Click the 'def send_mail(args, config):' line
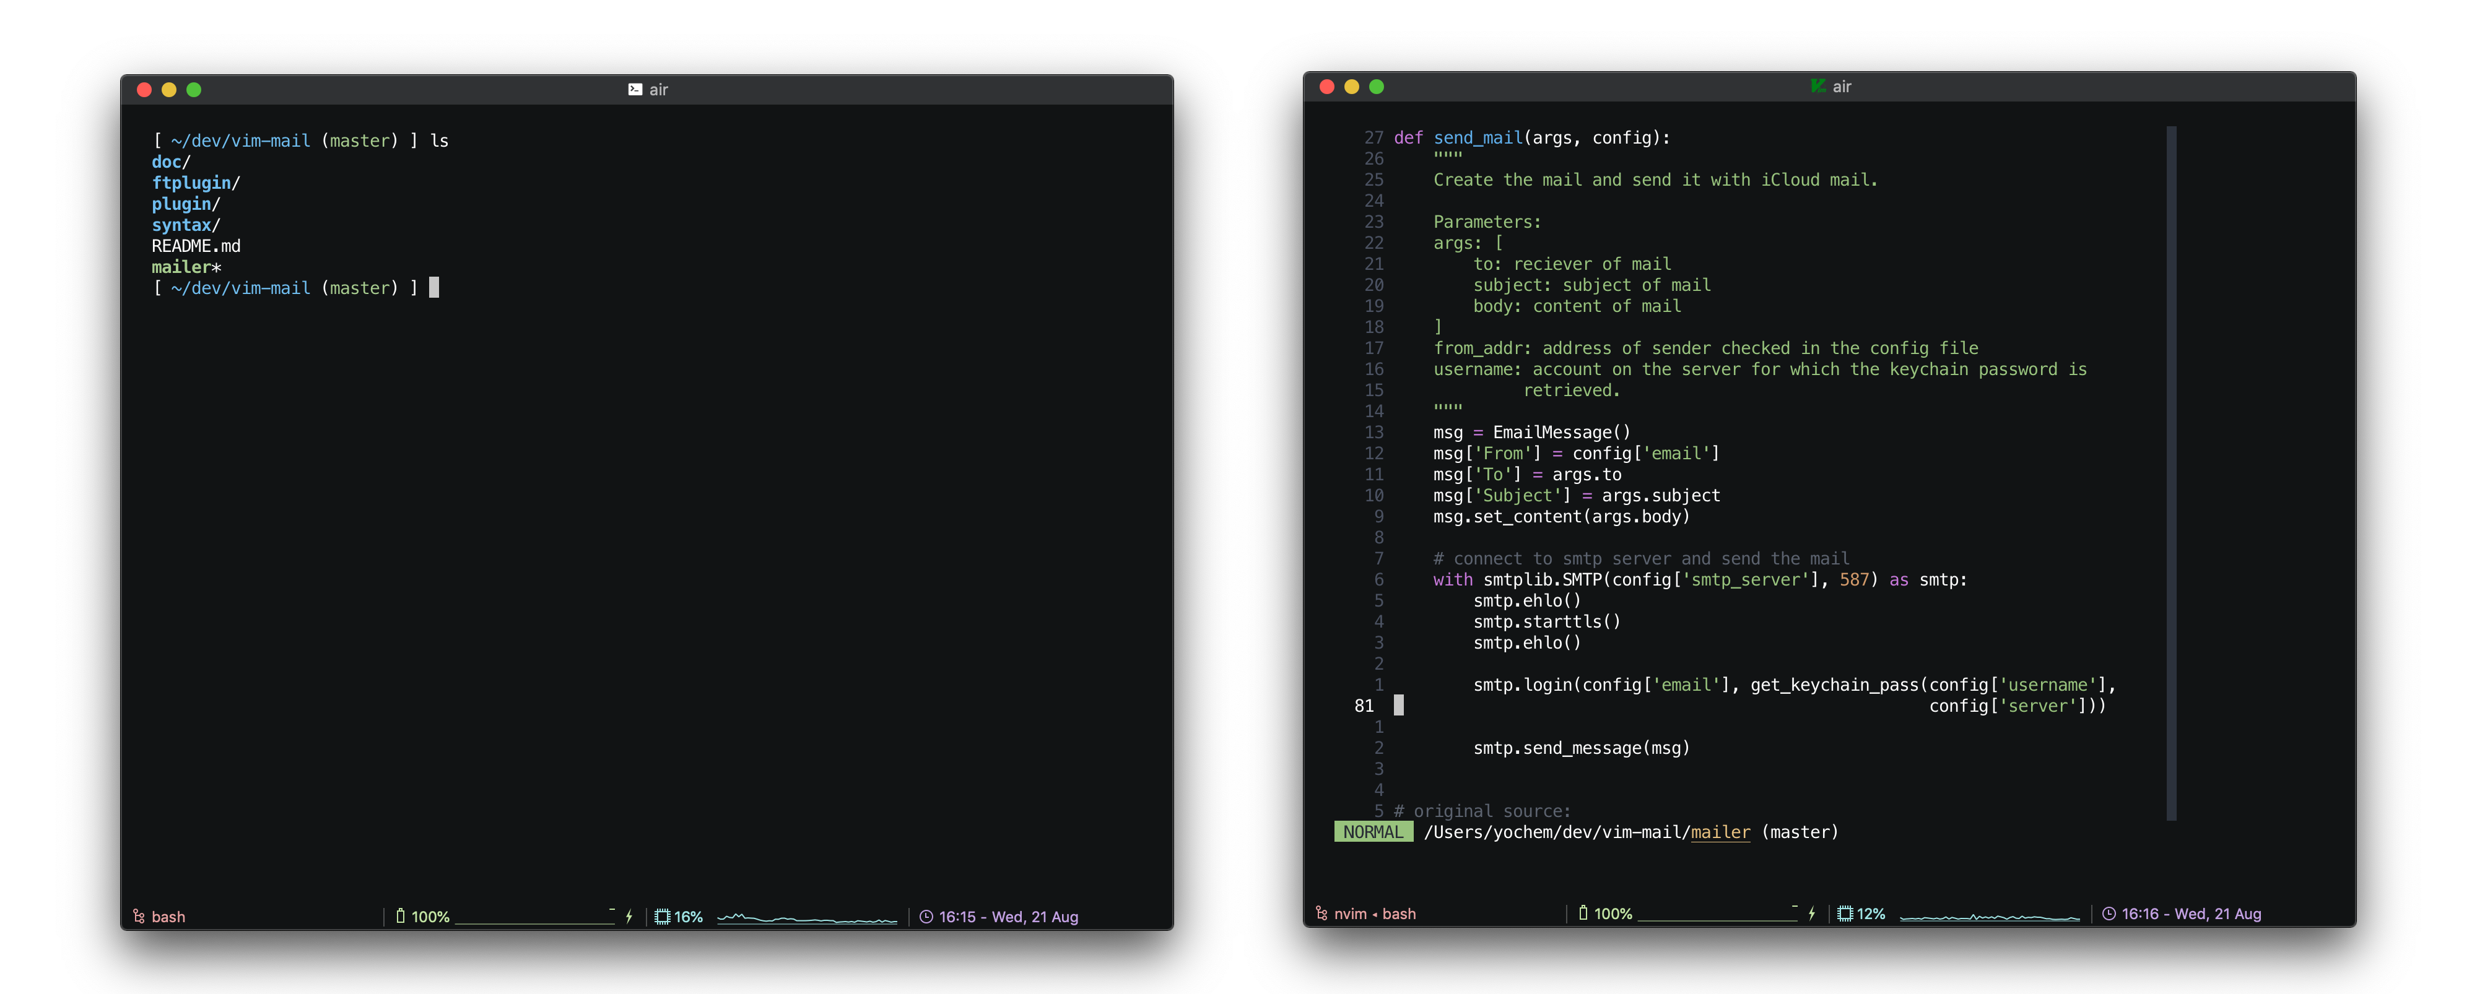2477x994 pixels. coord(1532,137)
